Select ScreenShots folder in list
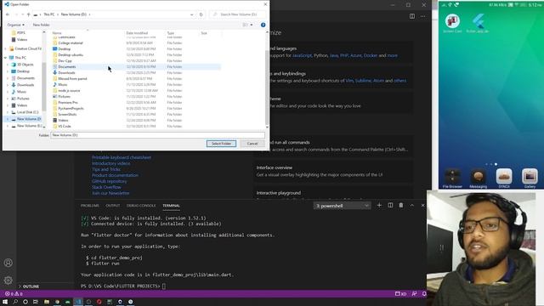544x306 pixels. (136, 114)
